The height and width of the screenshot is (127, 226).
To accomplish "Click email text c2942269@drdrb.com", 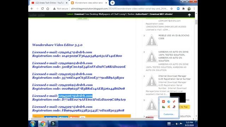I will click(76, 85).
